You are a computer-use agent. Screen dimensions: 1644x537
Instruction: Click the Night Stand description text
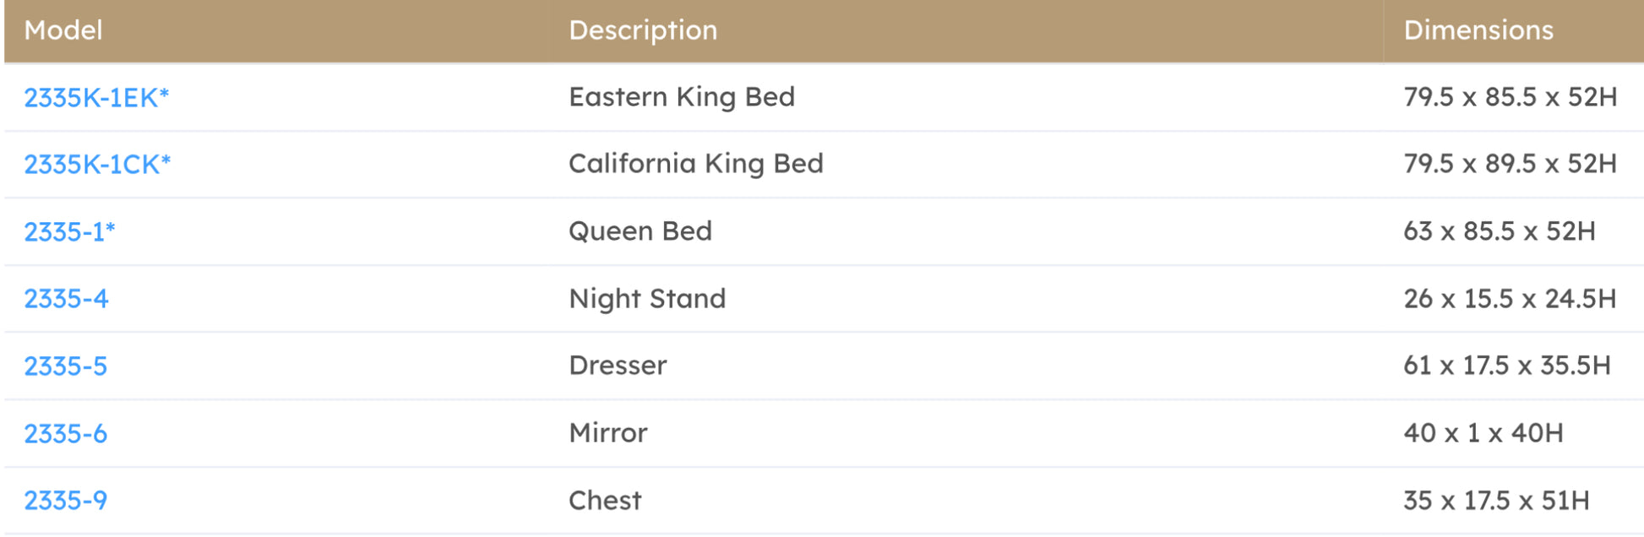pyautogui.click(x=647, y=299)
